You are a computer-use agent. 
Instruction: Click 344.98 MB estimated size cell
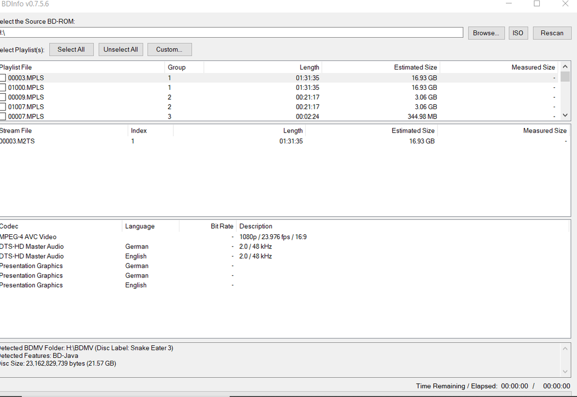[x=422, y=117]
